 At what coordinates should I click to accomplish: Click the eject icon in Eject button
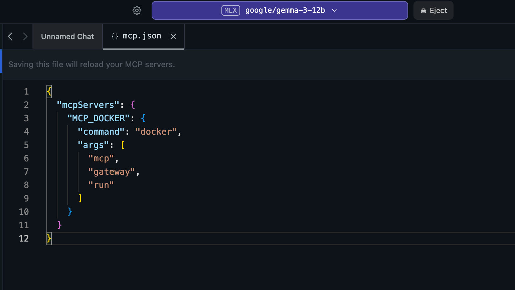click(x=423, y=11)
